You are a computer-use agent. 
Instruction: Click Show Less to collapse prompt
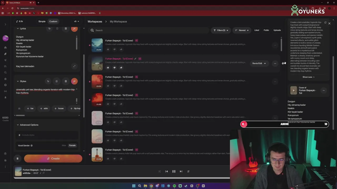pos(308,77)
